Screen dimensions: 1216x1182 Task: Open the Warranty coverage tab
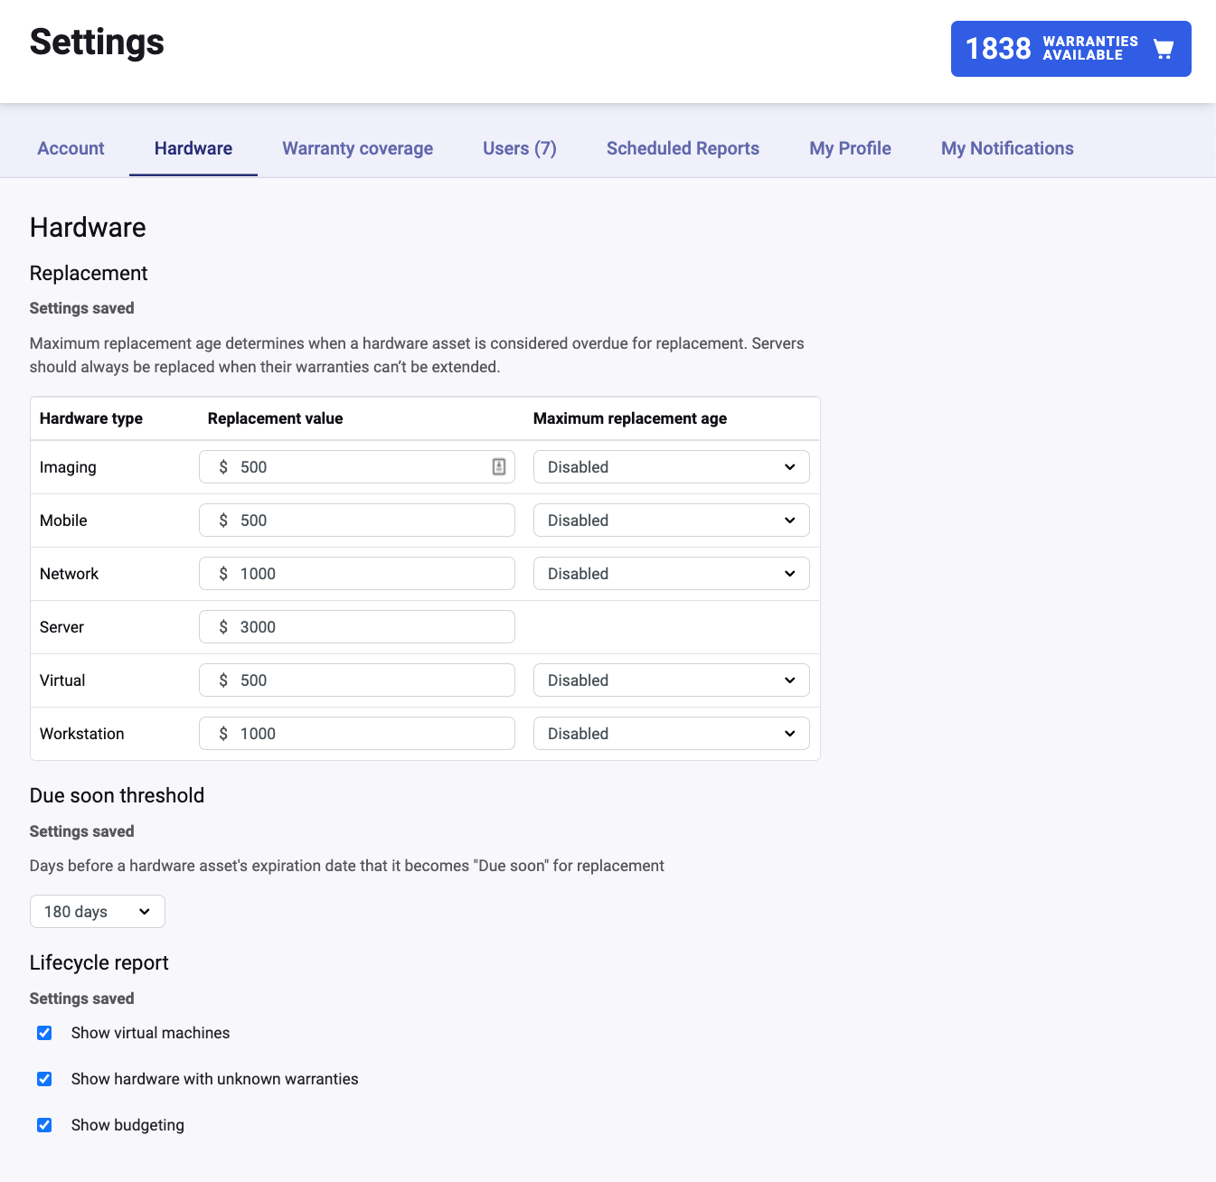click(357, 149)
